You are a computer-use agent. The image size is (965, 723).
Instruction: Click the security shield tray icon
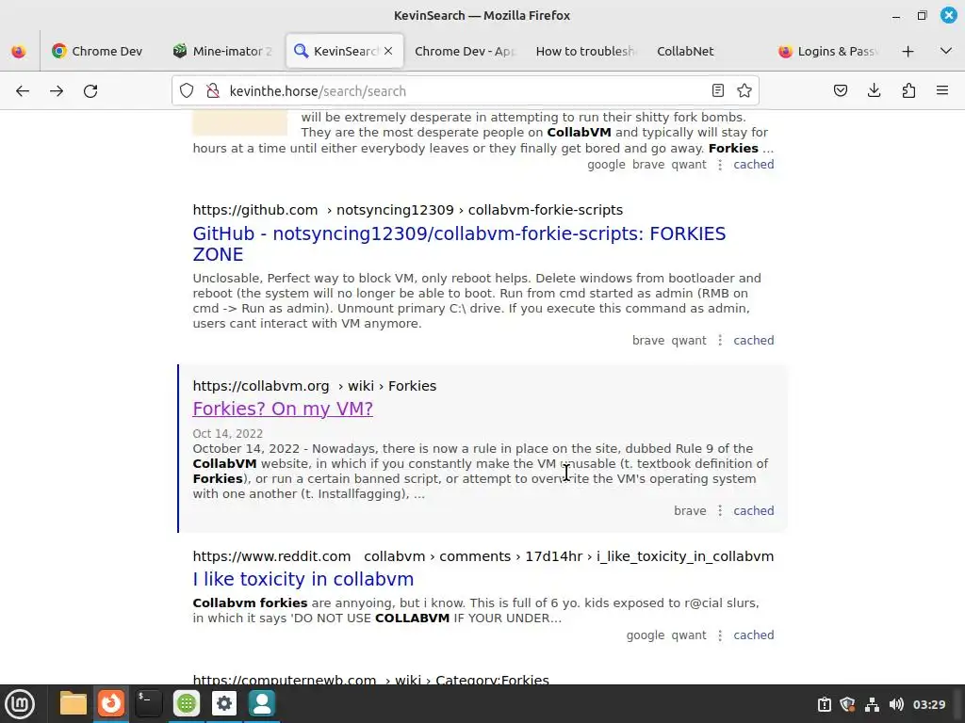point(847,704)
